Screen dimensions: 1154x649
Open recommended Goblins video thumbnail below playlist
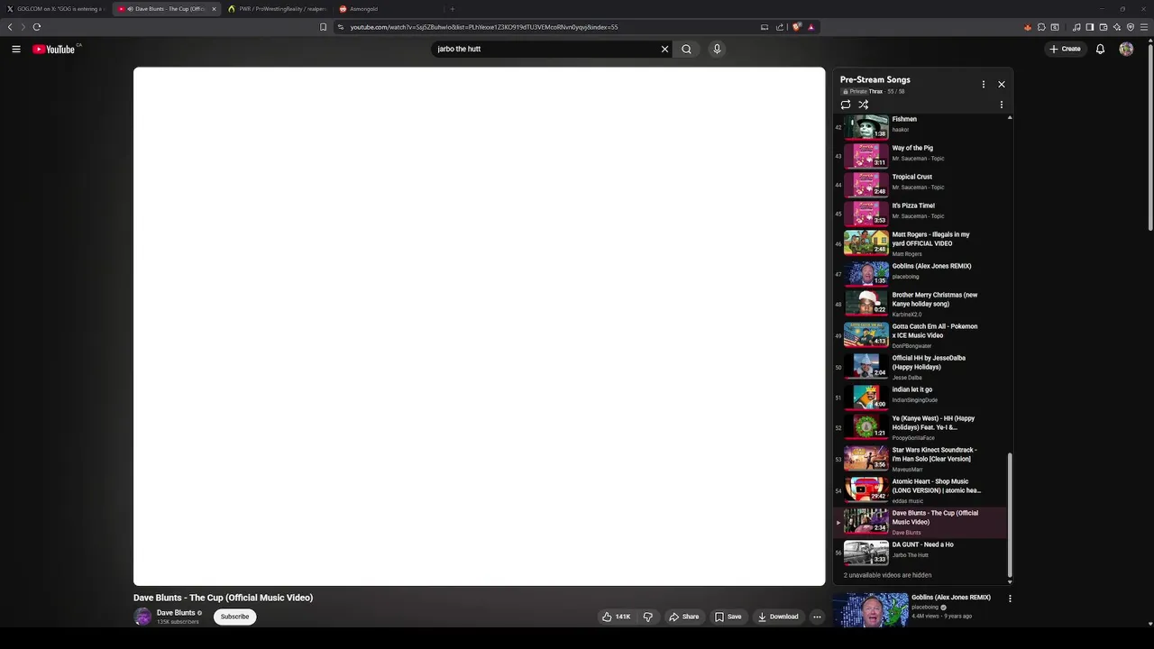point(870,609)
